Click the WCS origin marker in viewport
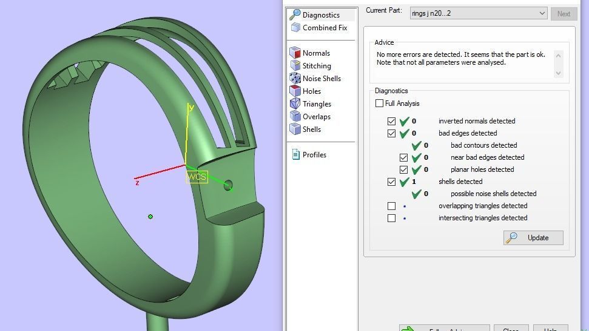The height and width of the screenshot is (331, 589). click(x=197, y=177)
